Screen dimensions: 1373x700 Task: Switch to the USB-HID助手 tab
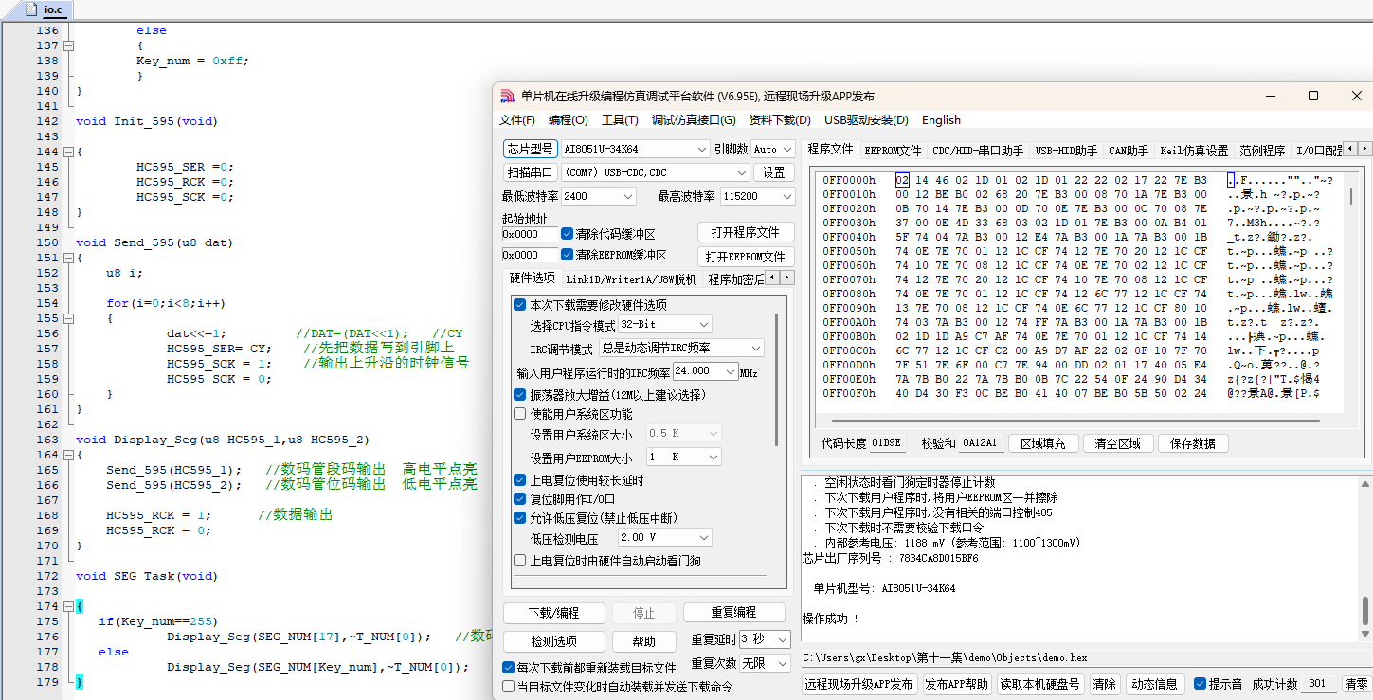click(1066, 150)
